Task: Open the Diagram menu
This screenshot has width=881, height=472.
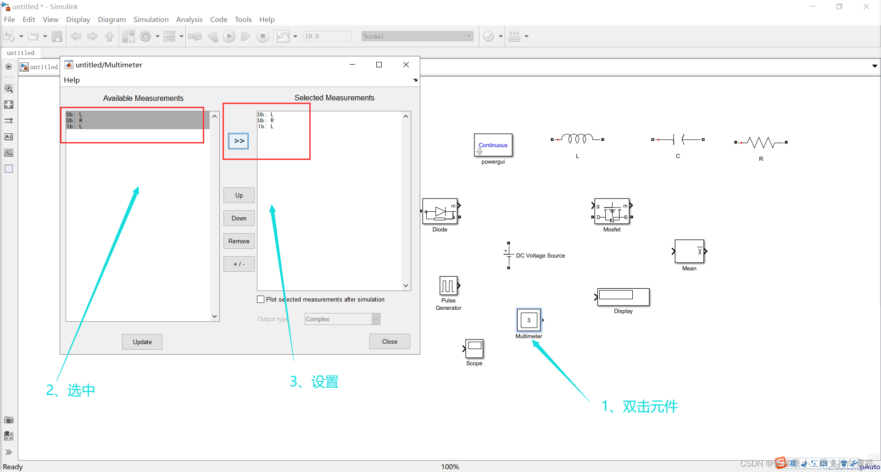Action: tap(112, 19)
